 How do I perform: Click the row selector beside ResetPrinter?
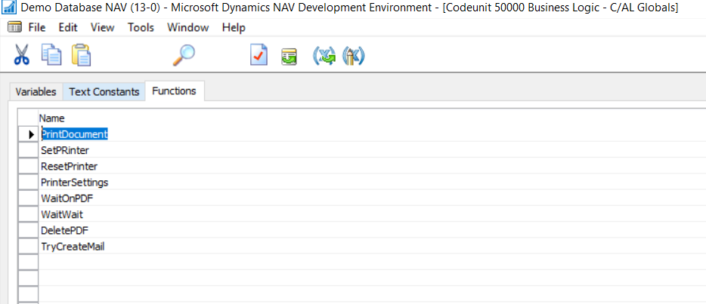tap(28, 166)
